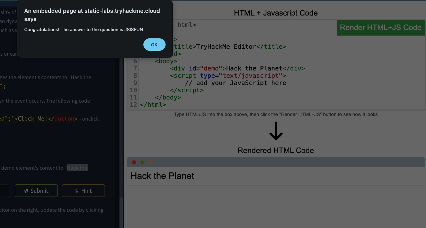Click the green dot in rendered window

tap(142, 162)
